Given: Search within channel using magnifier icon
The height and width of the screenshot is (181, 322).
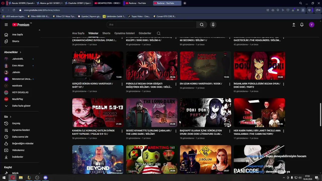Looking at the screenshot, I should [158, 33].
